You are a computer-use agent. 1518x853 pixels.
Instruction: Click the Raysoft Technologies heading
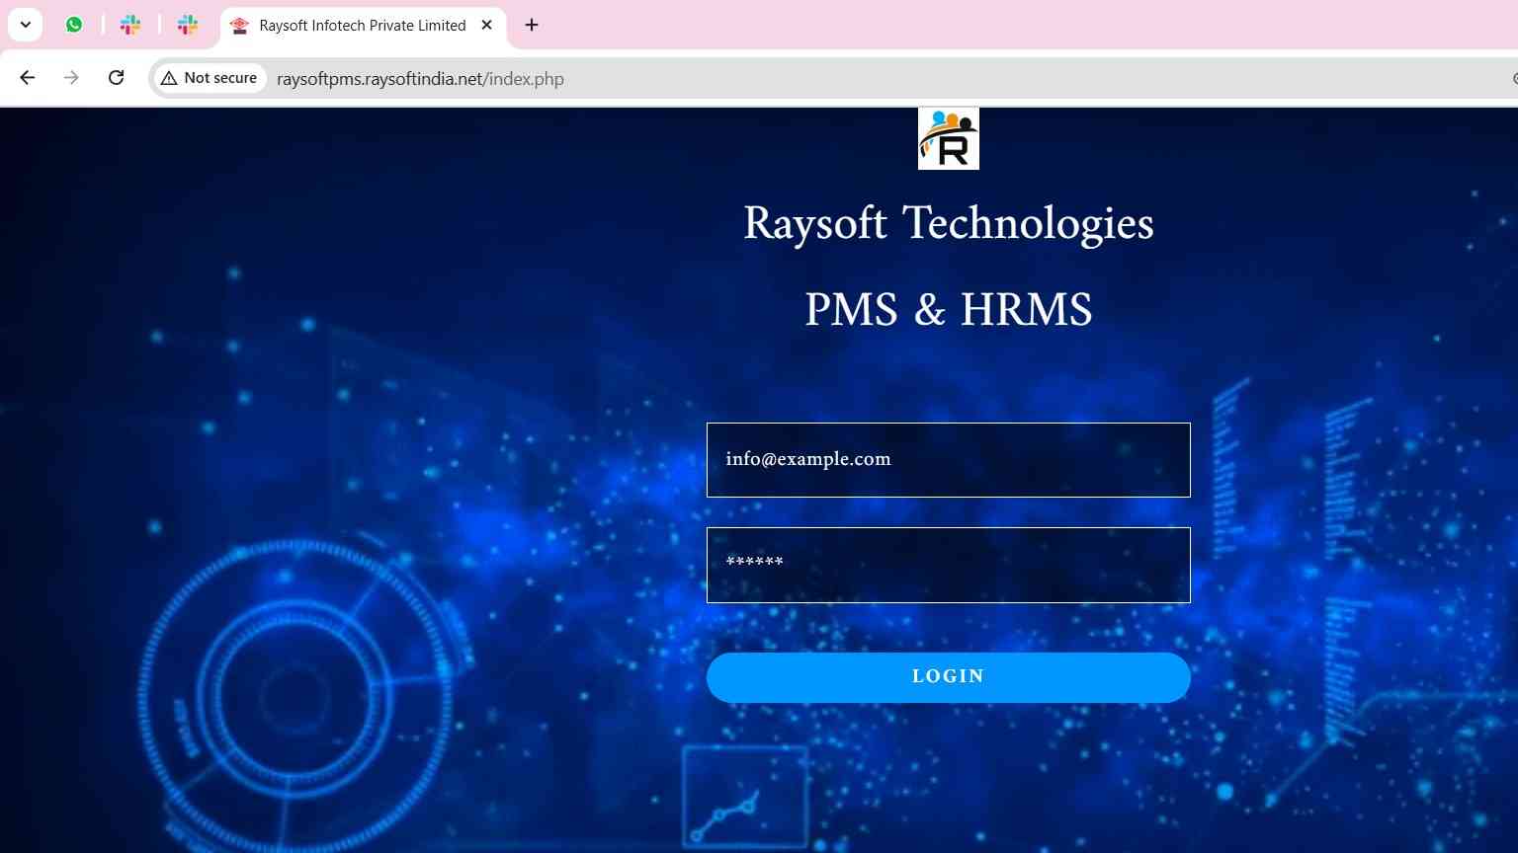pos(949,224)
